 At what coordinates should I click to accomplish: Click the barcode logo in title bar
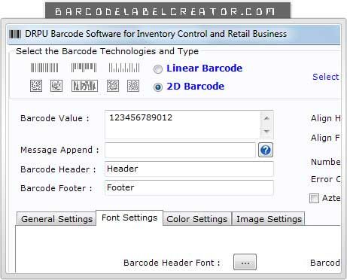point(15,34)
